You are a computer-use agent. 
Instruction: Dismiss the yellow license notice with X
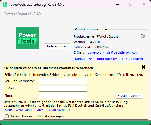pos(143,67)
